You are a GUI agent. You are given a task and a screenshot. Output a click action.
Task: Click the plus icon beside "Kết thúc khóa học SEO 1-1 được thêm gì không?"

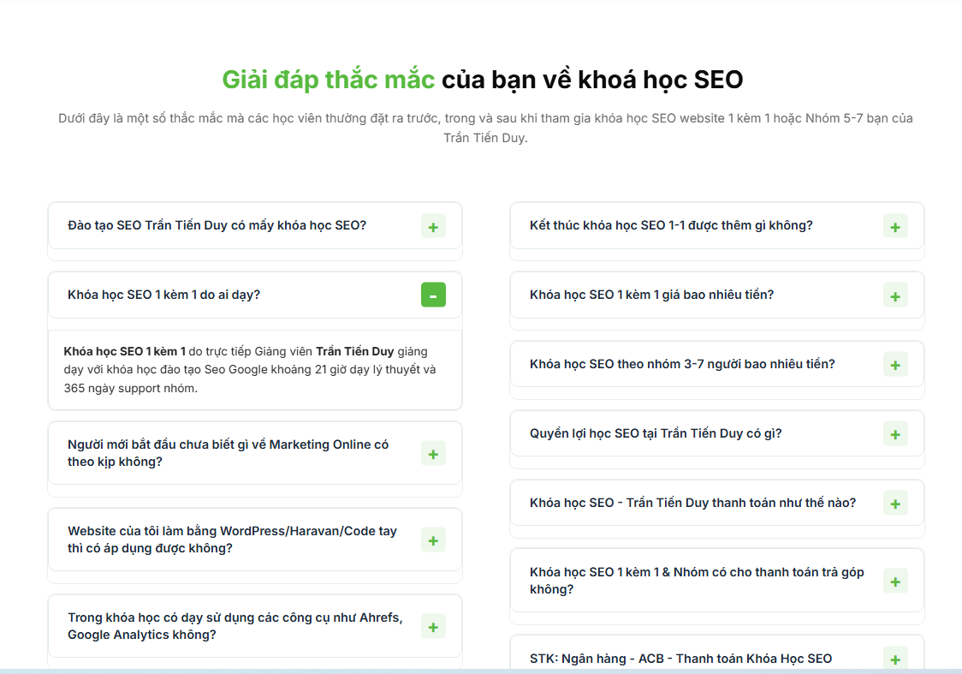(895, 226)
